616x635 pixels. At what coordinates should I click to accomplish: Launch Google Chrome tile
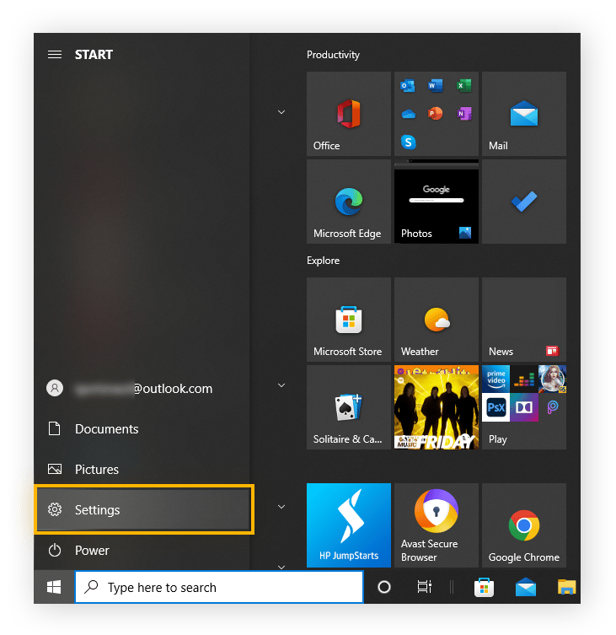(x=523, y=525)
